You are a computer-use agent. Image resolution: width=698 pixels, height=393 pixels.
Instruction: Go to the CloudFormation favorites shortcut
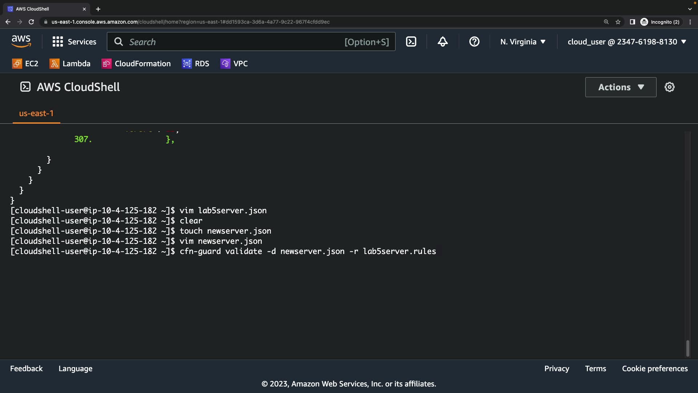pos(136,64)
